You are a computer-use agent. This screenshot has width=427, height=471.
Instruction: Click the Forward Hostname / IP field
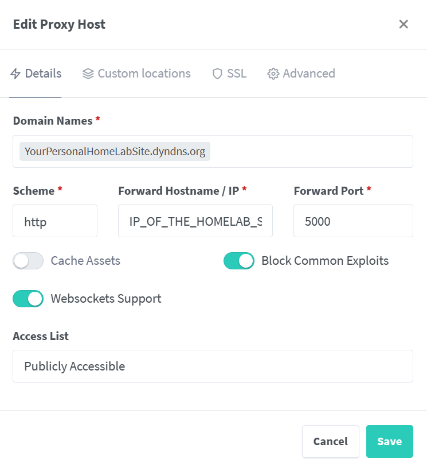click(195, 221)
